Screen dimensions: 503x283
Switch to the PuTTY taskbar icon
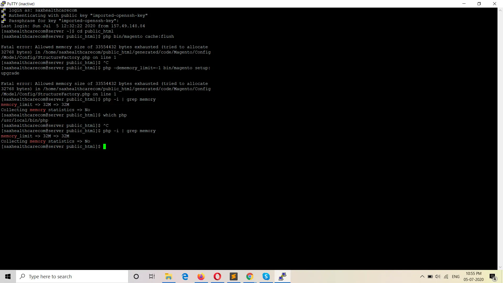(x=282, y=276)
